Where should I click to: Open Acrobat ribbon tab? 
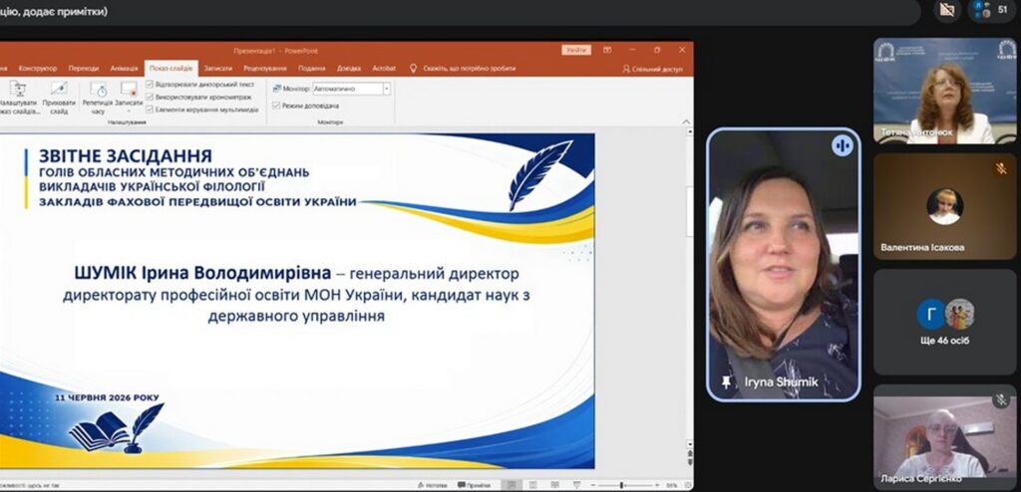point(384,69)
